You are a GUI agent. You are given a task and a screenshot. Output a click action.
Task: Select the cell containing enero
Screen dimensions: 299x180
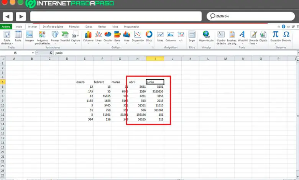click(84, 82)
